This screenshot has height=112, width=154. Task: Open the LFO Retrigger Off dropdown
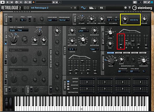pos(123,71)
